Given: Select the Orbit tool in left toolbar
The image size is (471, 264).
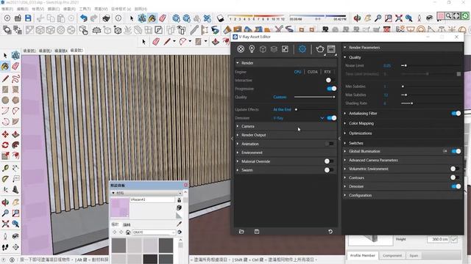Looking at the screenshot, I should tap(5, 202).
